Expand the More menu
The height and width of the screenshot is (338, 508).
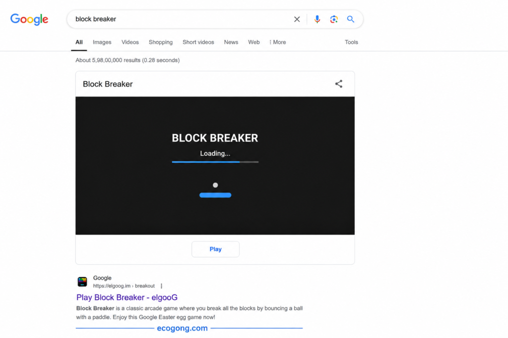278,43
